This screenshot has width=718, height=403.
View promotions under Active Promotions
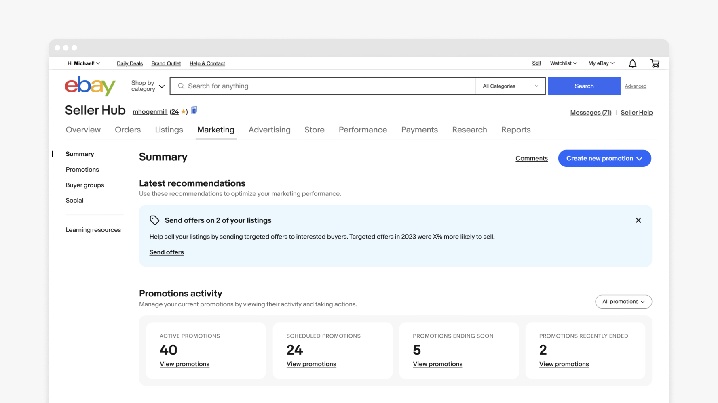184,364
